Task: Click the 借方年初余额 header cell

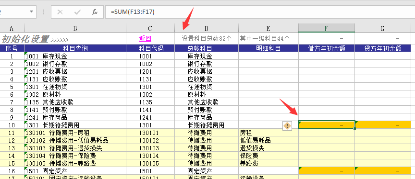Action: coord(327,48)
